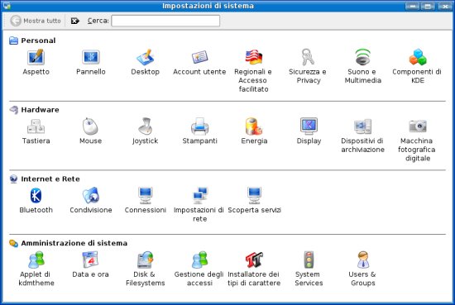Click the Personal section heading

[x=38, y=41]
